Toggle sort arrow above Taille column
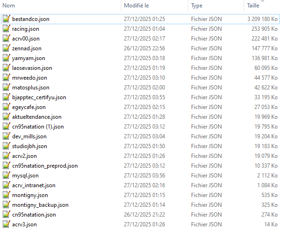Viewport: 281px width, 231px height. (x=262, y=1)
